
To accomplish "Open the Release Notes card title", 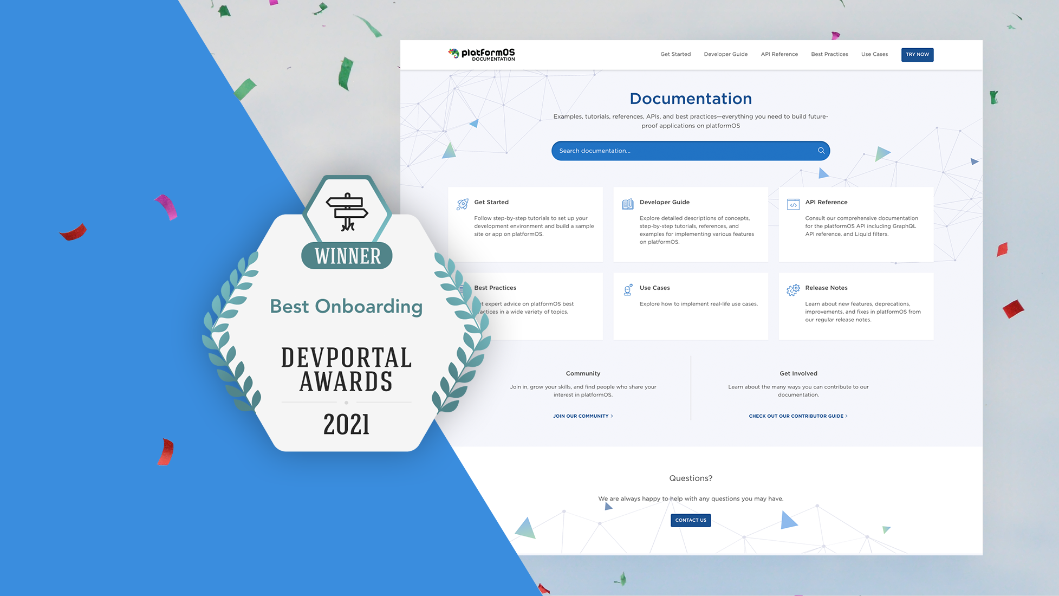I will click(x=826, y=288).
